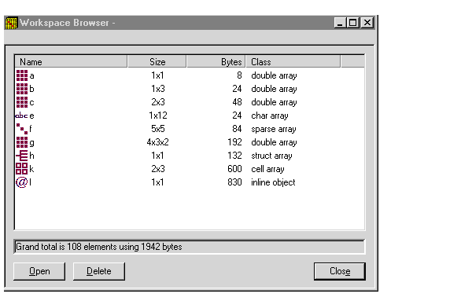Maximize the Workspace Browser window
This screenshot has height=301, width=472.
coord(352,23)
